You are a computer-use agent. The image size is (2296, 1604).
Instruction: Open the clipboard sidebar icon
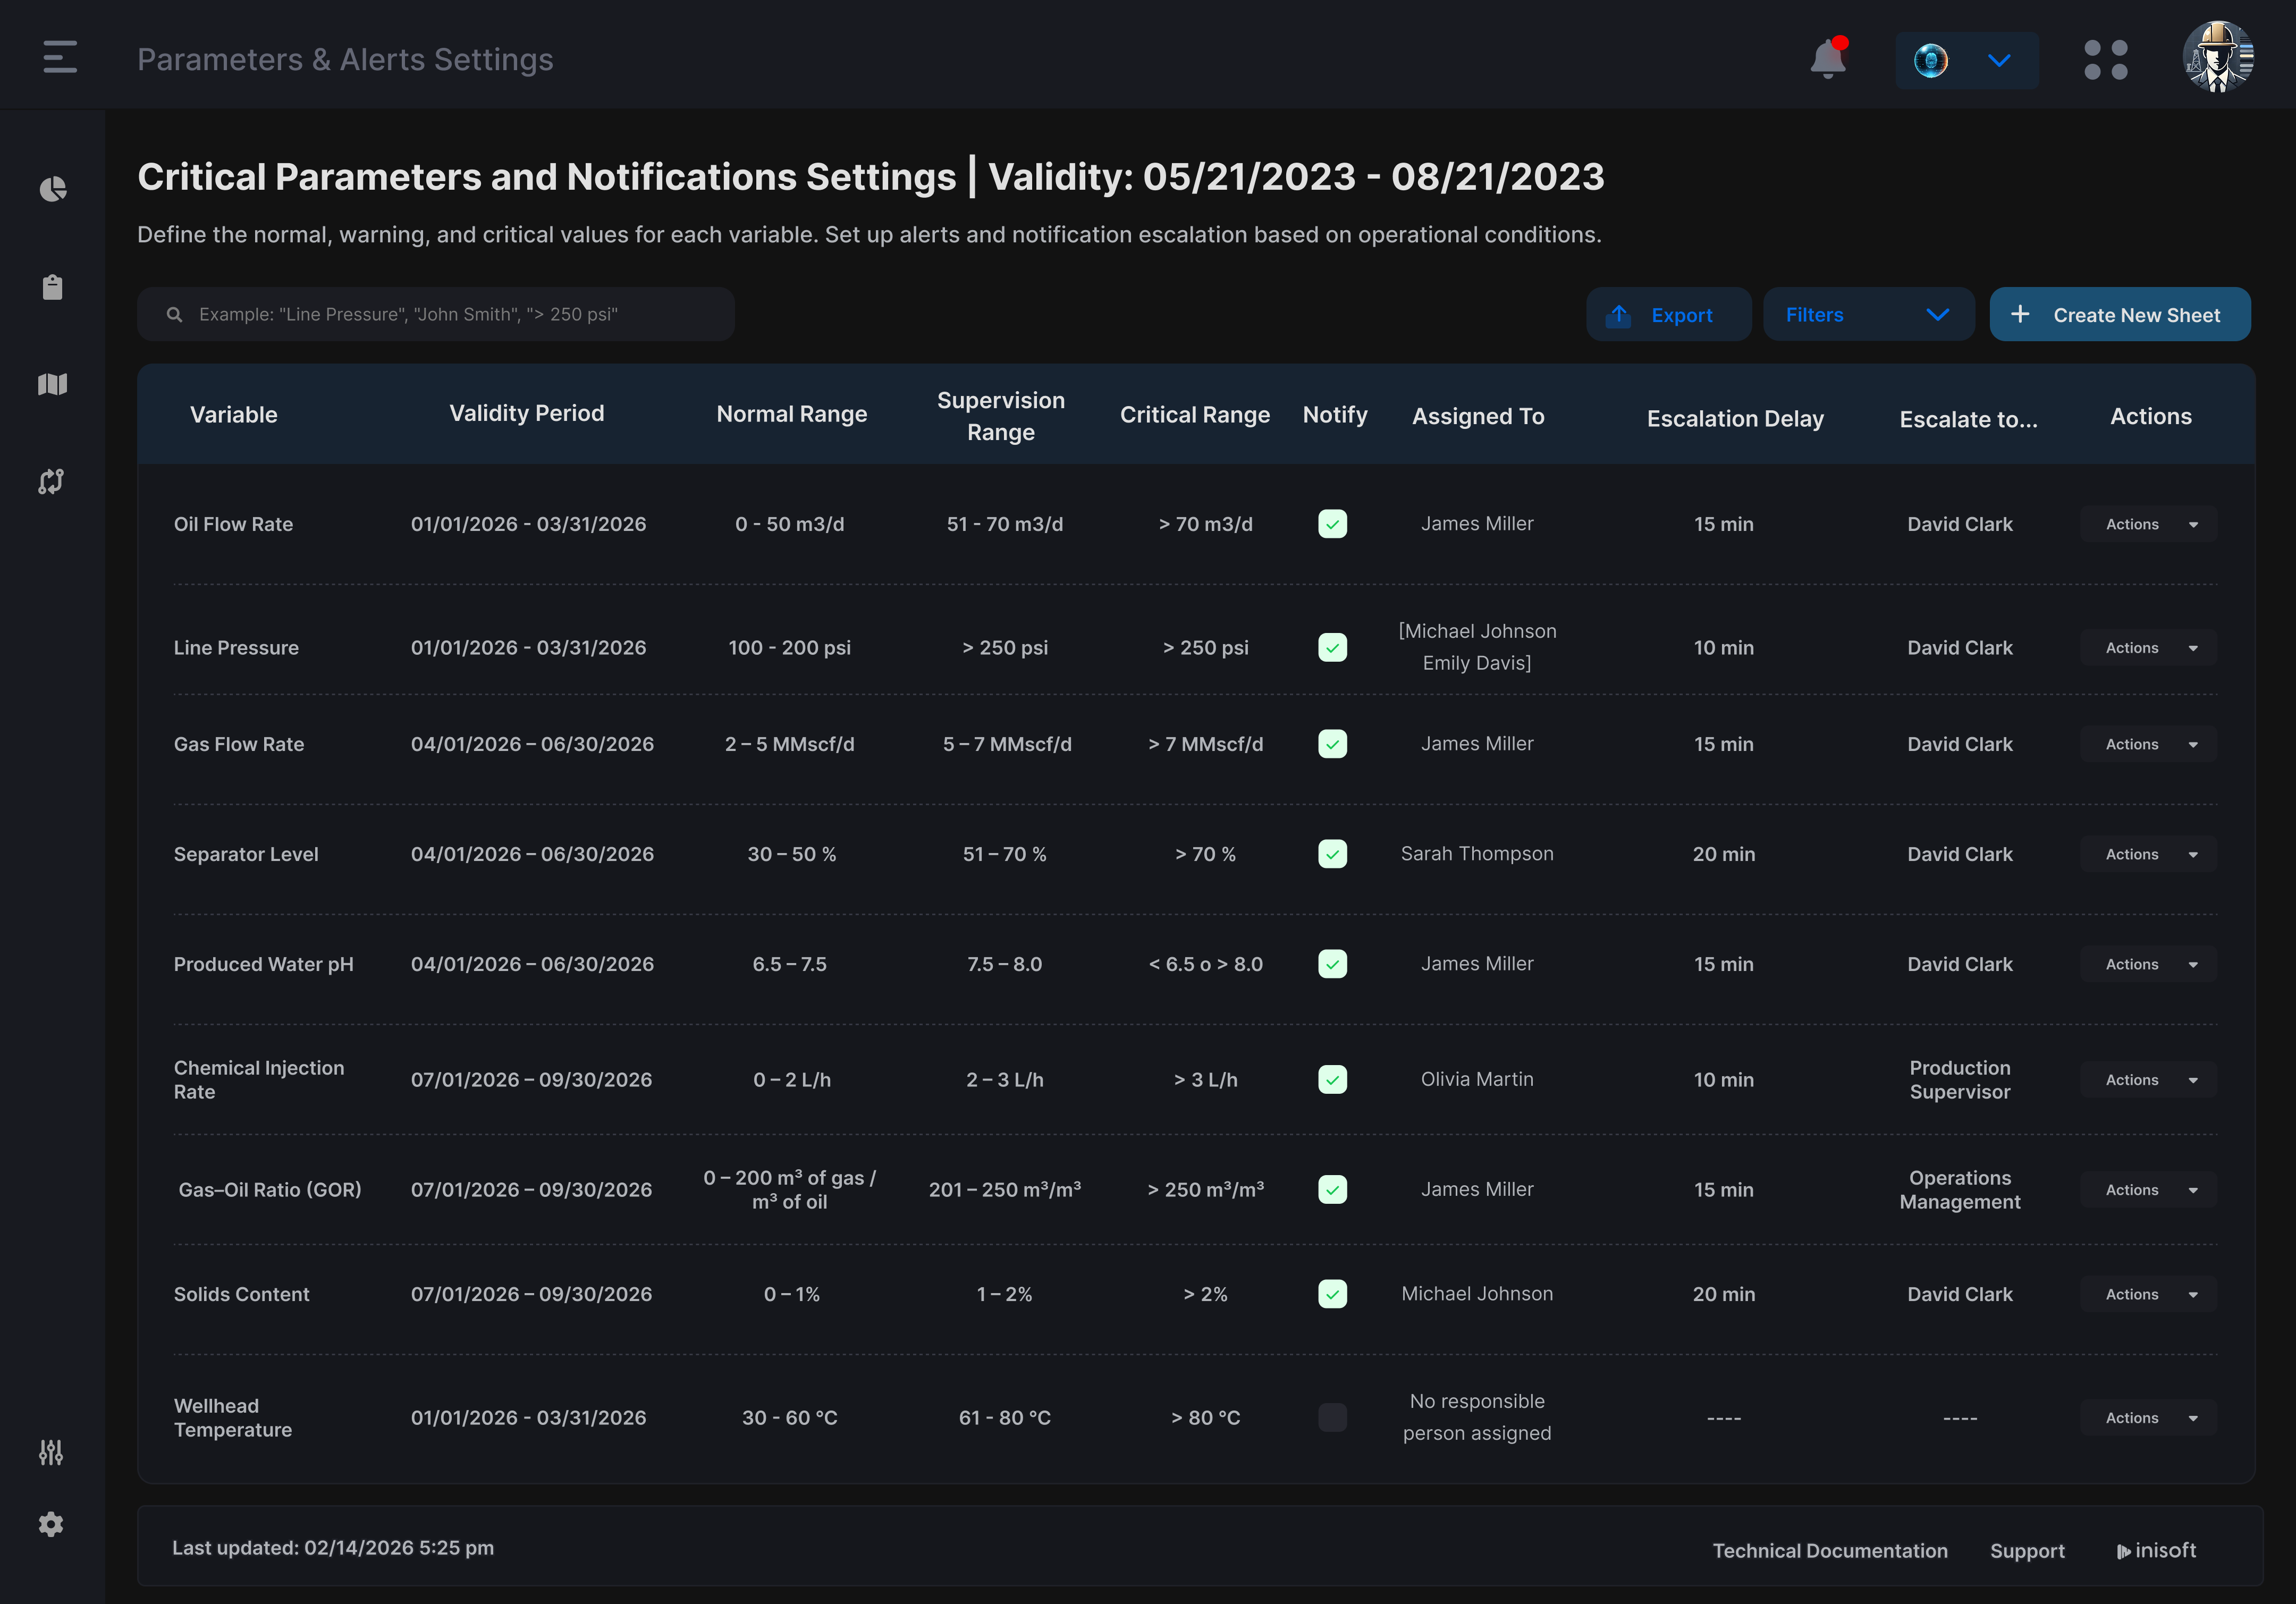52,287
